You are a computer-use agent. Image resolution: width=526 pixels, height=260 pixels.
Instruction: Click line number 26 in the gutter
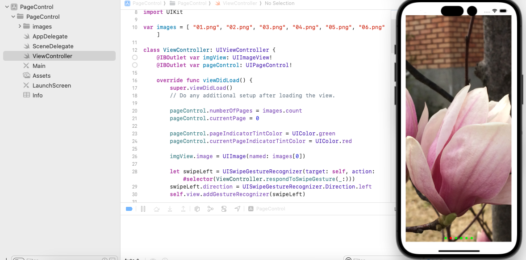point(134,156)
